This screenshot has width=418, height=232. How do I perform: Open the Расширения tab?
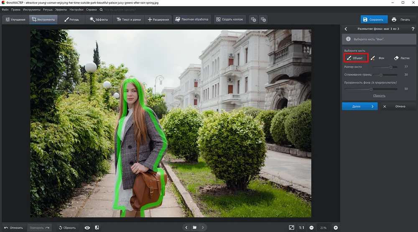coord(158,20)
